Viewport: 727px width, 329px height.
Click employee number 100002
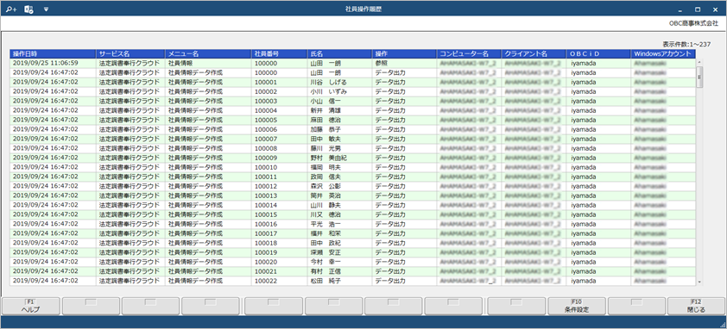click(266, 91)
